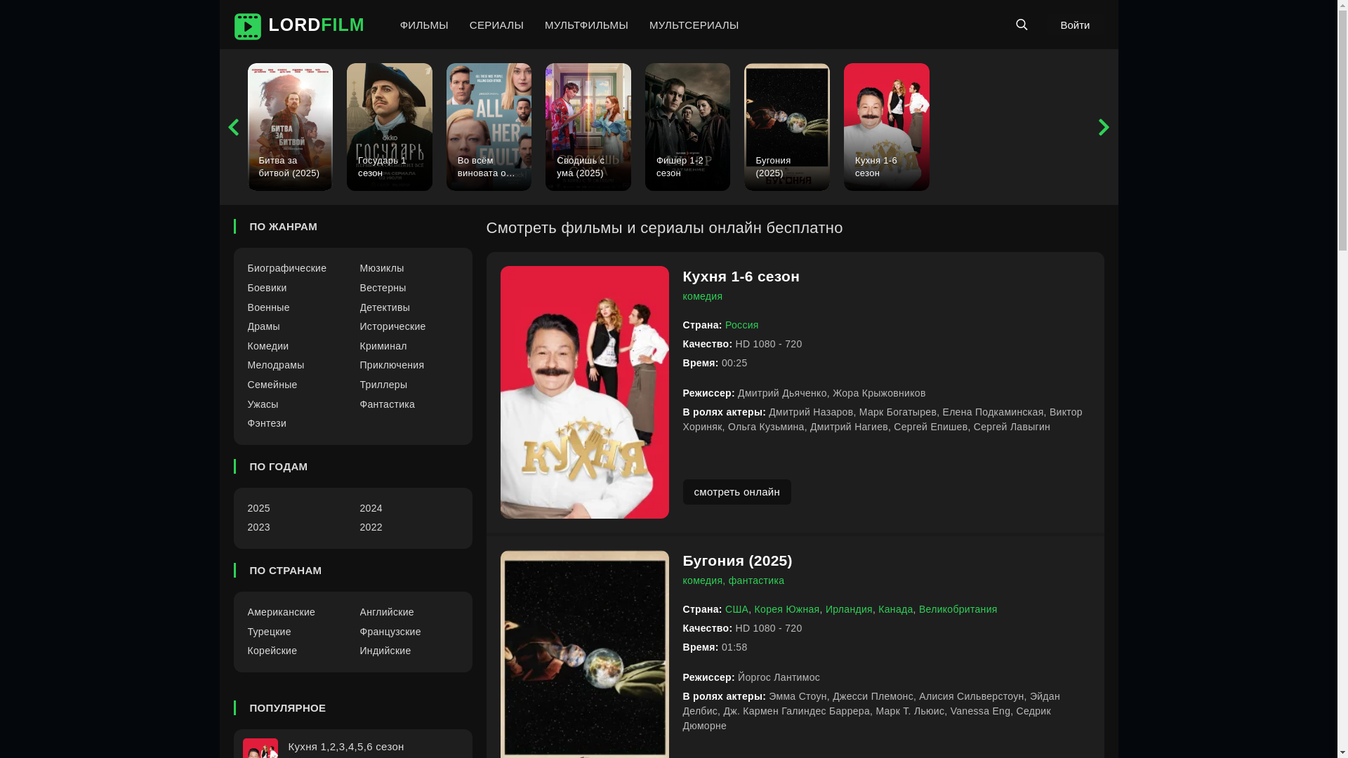Go to previous carousel slide arrow
This screenshot has height=758, width=1348.
[x=233, y=127]
